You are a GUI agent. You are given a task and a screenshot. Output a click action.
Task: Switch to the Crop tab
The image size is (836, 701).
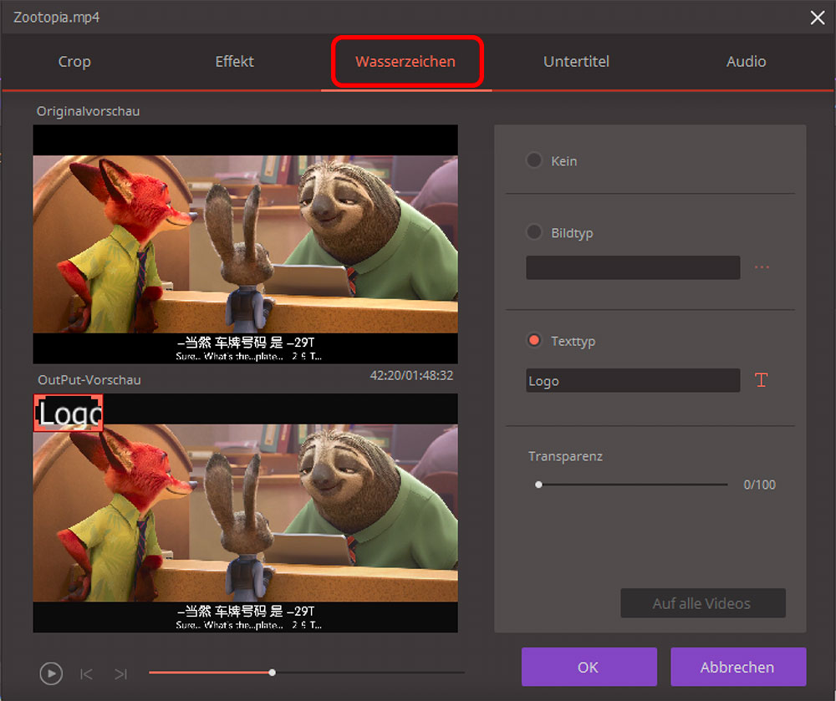click(74, 62)
